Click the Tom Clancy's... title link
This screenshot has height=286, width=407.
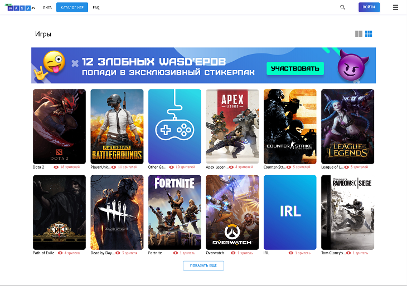(x=333, y=253)
